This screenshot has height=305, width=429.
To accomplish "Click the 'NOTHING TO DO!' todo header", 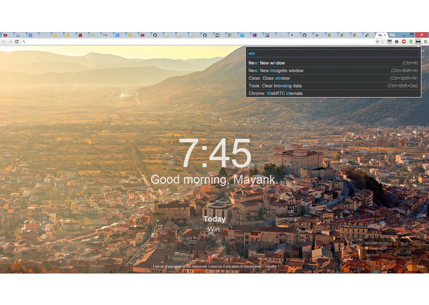I will click(x=378, y=243).
